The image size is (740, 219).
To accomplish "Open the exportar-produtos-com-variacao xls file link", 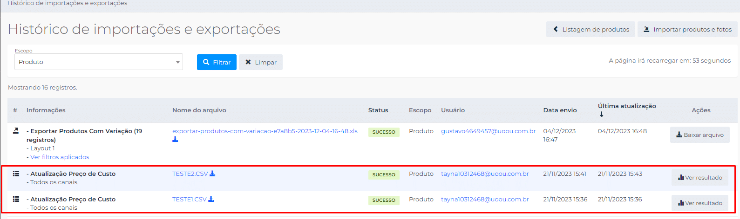I will click(x=265, y=131).
